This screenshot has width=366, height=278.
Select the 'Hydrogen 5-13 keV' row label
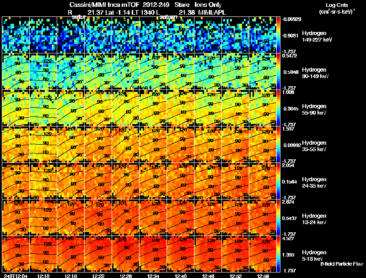314,256
